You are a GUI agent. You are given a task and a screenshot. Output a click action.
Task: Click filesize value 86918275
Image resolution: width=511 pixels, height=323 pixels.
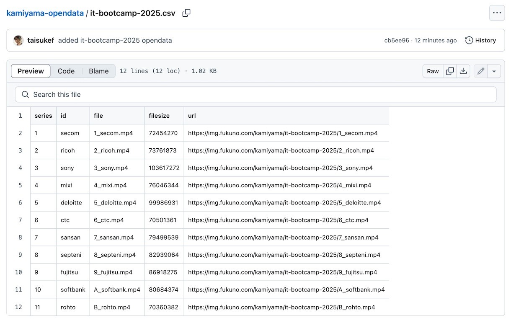pyautogui.click(x=163, y=272)
